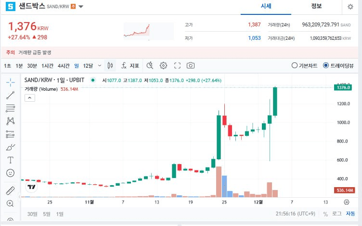The height and width of the screenshot is (226, 362).
Task: Select the text annotation tool
Action: 11,160
